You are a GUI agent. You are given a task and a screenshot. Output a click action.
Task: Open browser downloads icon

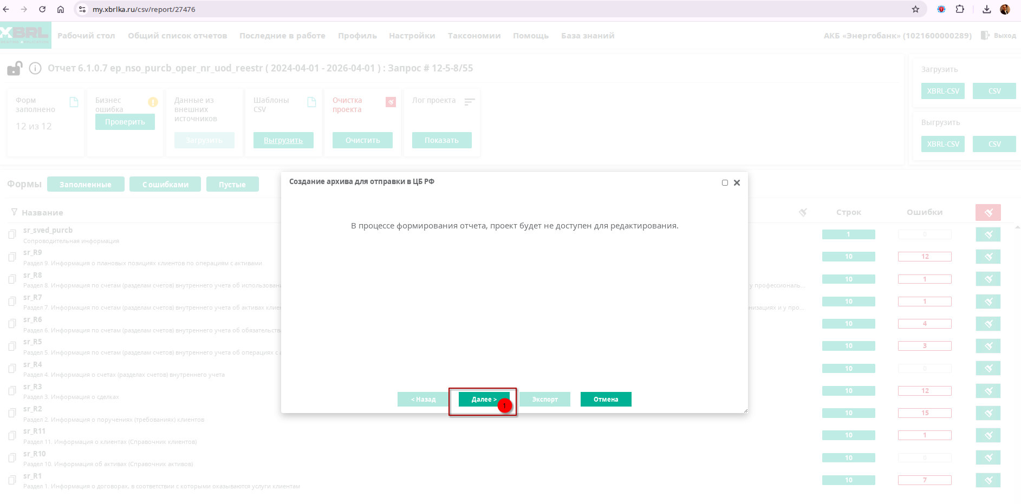point(986,9)
